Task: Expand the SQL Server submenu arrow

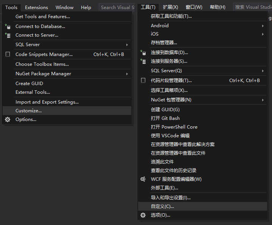Action: (x=127, y=45)
